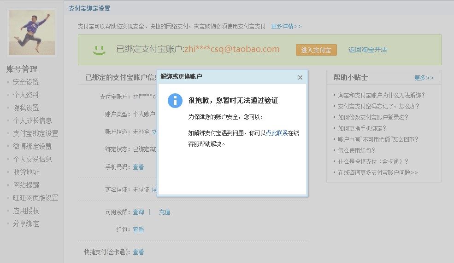This screenshot has height=263, width=454.
Task: Open help topic 如何修改支付宝账户登录名?
Action: [373, 117]
